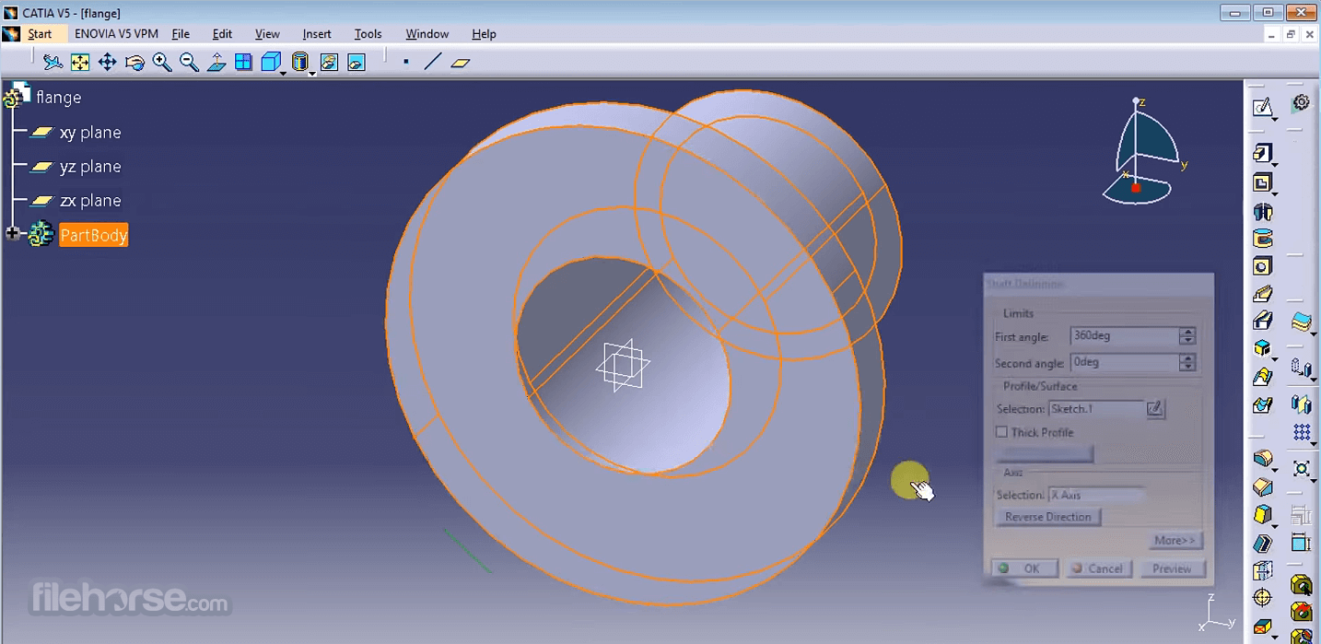Activate the Normal View tool
The image size is (1321, 644).
coord(216,62)
